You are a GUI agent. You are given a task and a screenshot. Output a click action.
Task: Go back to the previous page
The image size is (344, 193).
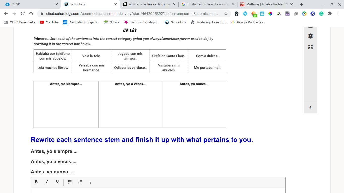point(6,14)
